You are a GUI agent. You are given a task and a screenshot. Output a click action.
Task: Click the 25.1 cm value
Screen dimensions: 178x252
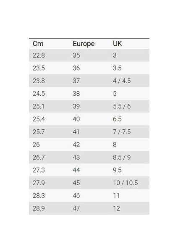(38, 106)
